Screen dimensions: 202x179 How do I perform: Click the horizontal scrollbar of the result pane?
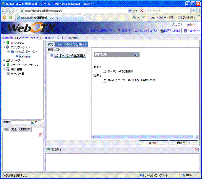(x=144, y=137)
